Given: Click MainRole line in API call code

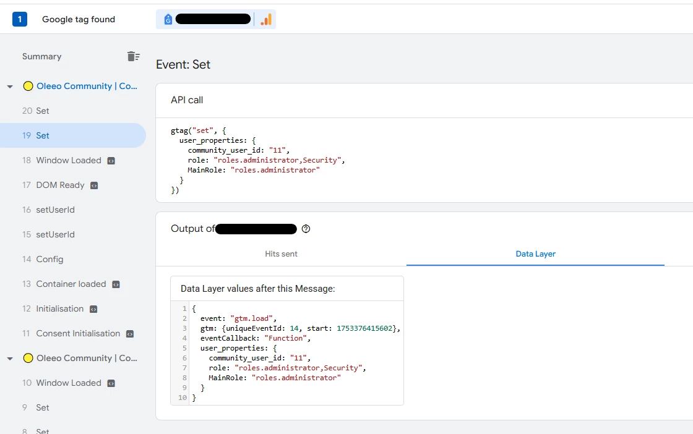Looking at the screenshot, I should click(254, 170).
